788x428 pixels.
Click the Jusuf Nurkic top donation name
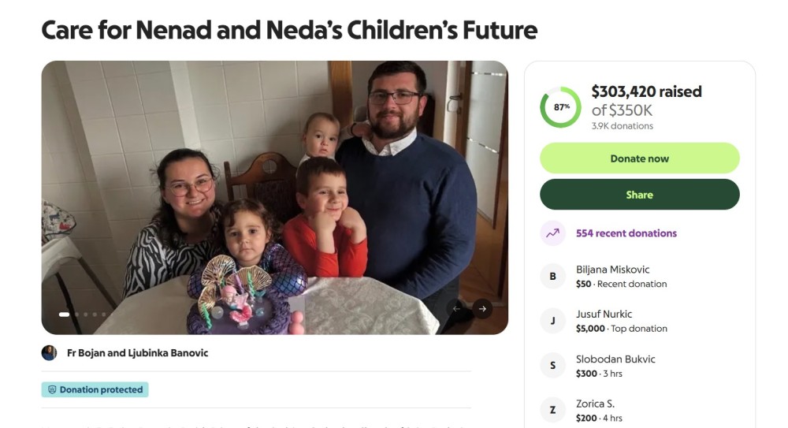[604, 314]
